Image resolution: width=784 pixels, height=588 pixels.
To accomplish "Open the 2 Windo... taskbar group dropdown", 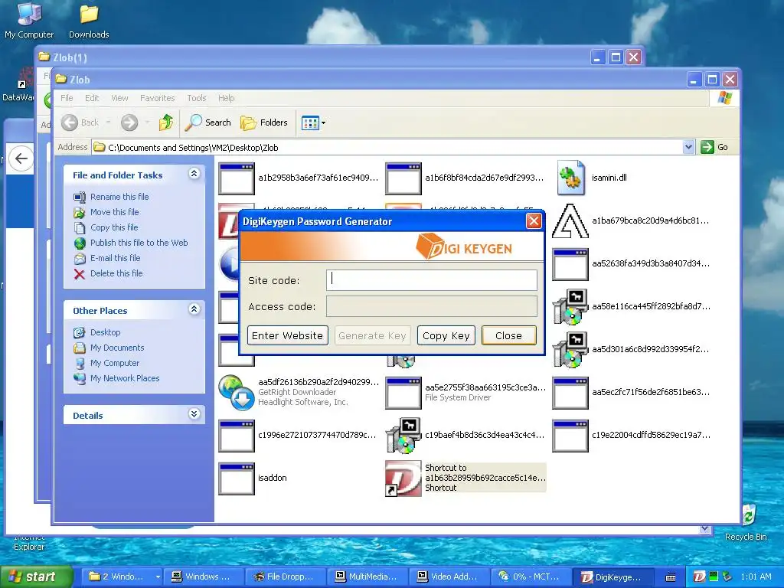I will coord(158,577).
